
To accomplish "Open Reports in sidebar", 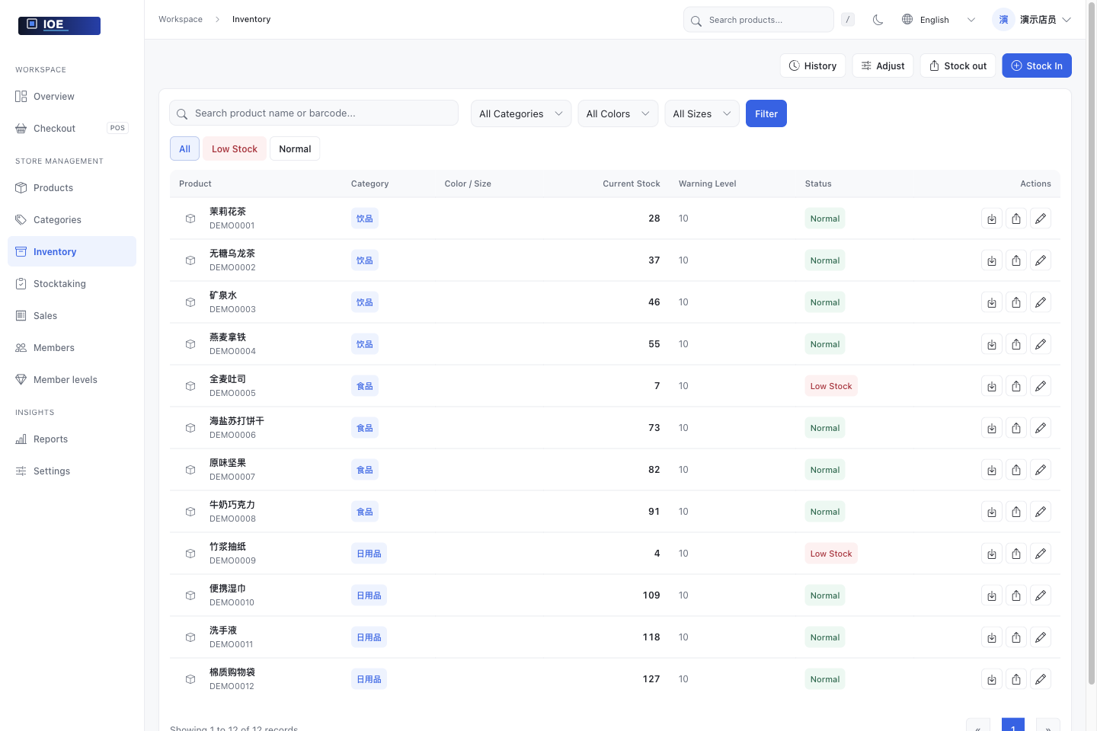I will click(x=72, y=439).
